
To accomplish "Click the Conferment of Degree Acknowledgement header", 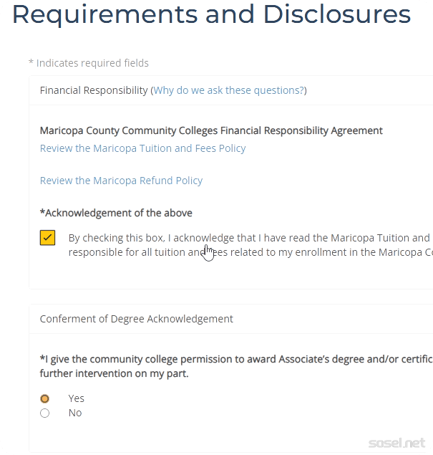I will tap(136, 319).
